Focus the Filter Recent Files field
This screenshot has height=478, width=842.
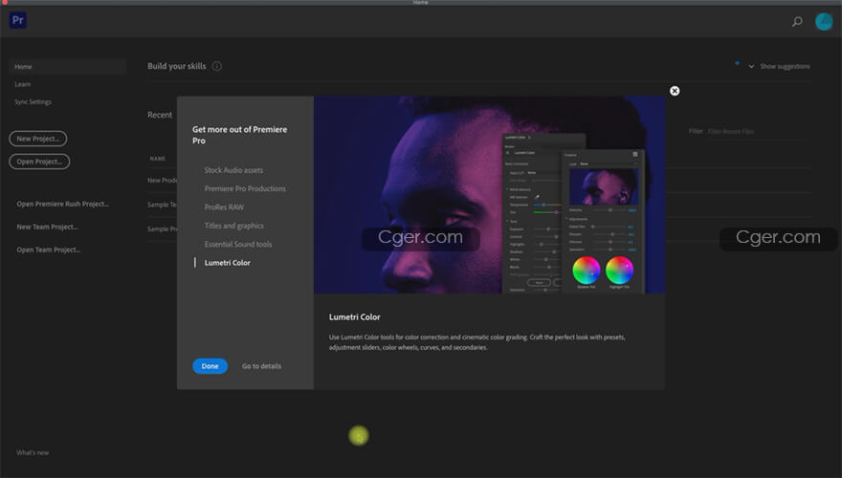click(x=757, y=131)
